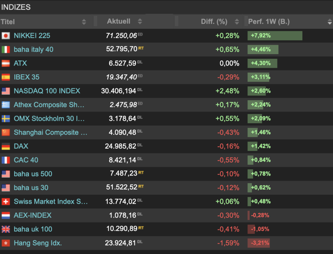Viewport: 333px width, 254px height.
Task: Click the -1,05% weekly performance for baha uk 100
Action: 260,229
